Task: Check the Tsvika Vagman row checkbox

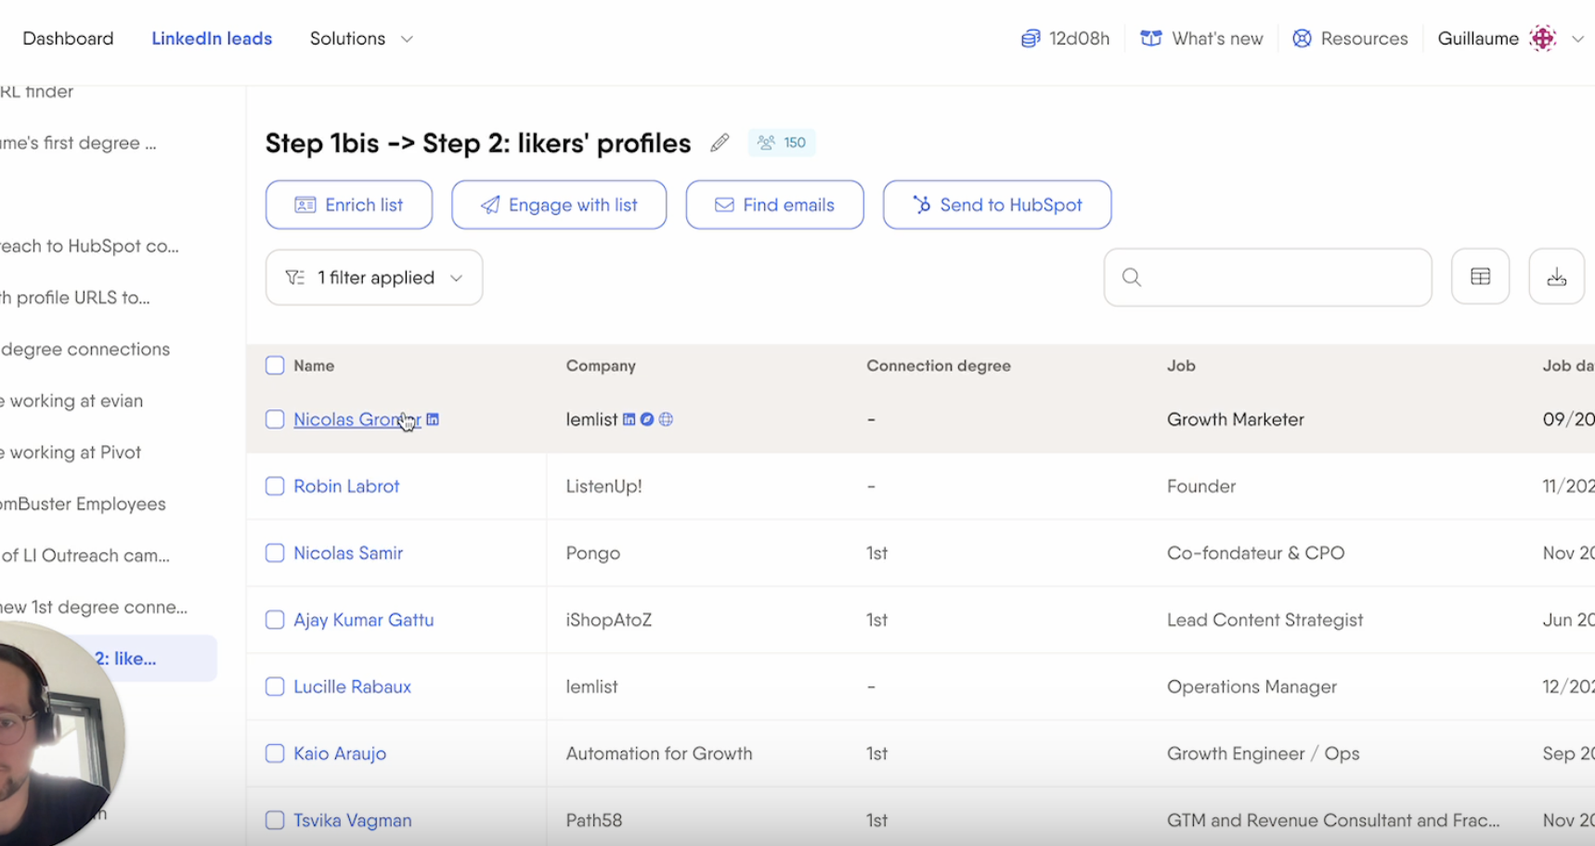Action: pyautogui.click(x=275, y=820)
